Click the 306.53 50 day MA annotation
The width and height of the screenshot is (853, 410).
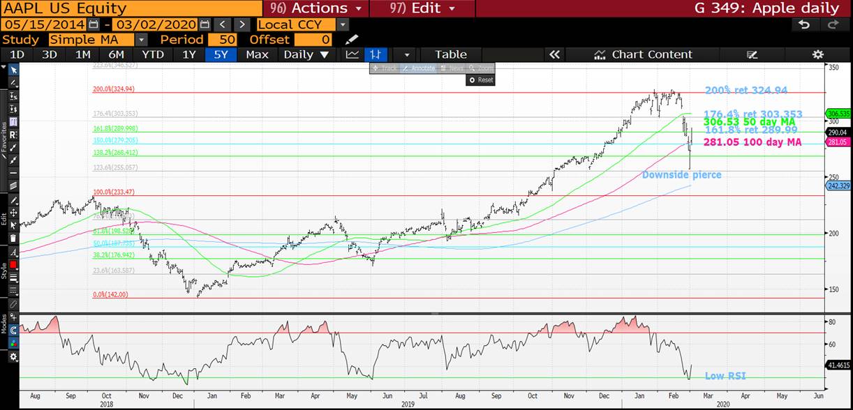point(750,122)
